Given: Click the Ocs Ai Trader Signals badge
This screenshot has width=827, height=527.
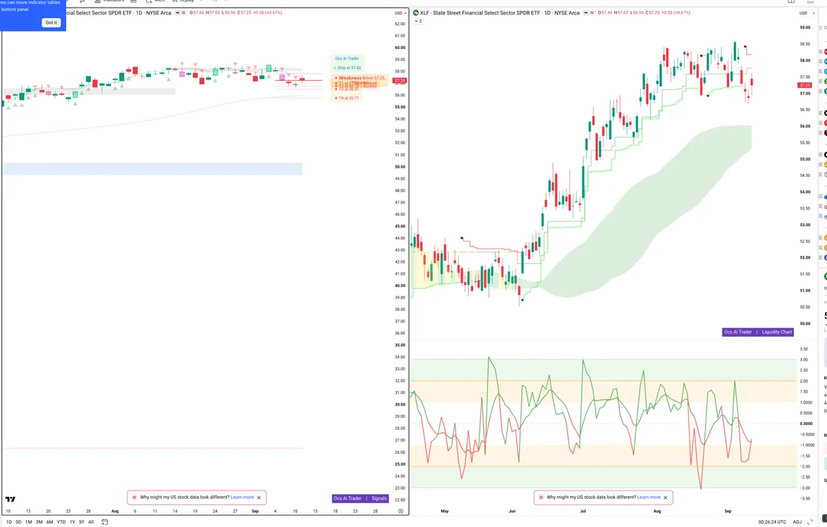Looking at the screenshot, I should [360, 498].
